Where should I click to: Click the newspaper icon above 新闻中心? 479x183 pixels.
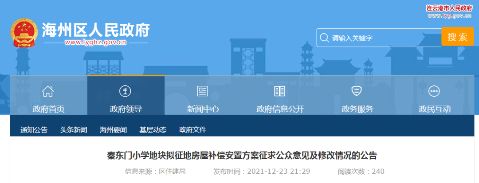(203, 91)
